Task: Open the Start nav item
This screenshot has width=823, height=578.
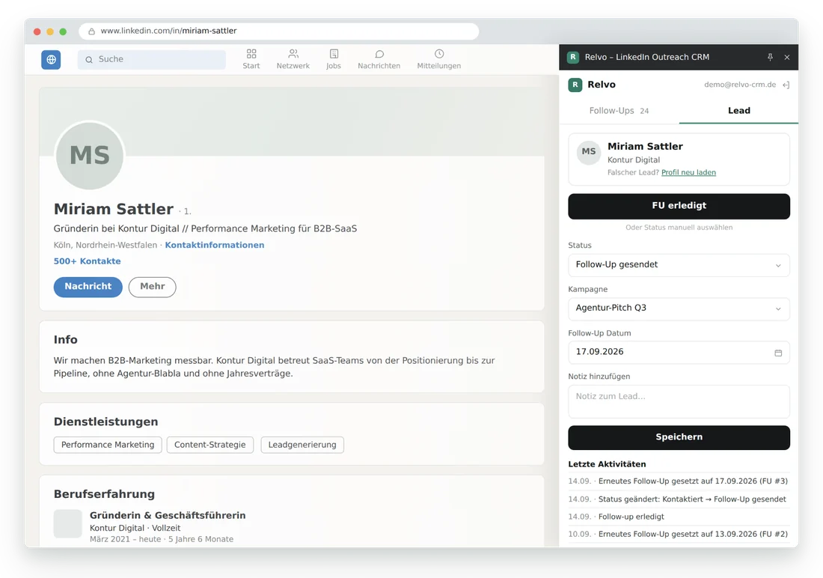Action: pyautogui.click(x=251, y=59)
